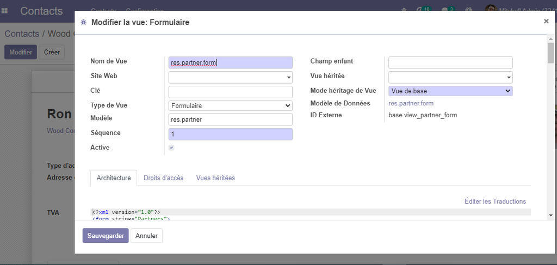Expand the Vue héritée dropdown
Viewport: 557px width, 265px height.
(x=450, y=77)
